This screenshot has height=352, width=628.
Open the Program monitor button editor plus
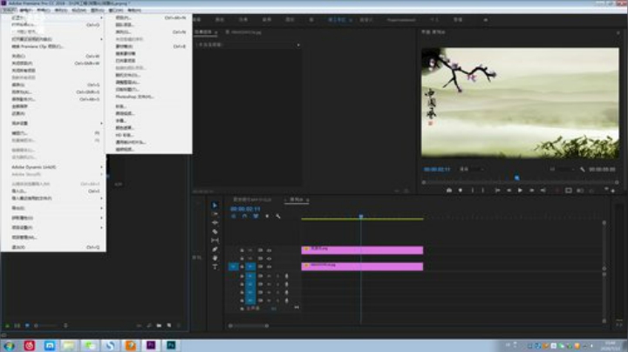point(613,191)
